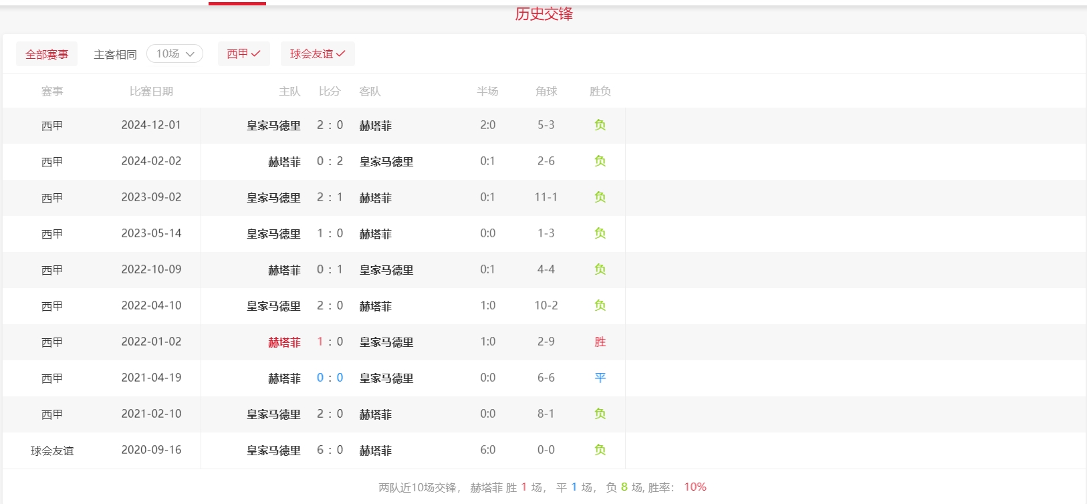Click the 全部赛事 filter button

click(x=47, y=54)
